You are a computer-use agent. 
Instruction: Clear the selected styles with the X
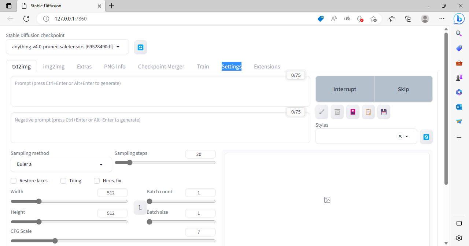tap(400, 136)
